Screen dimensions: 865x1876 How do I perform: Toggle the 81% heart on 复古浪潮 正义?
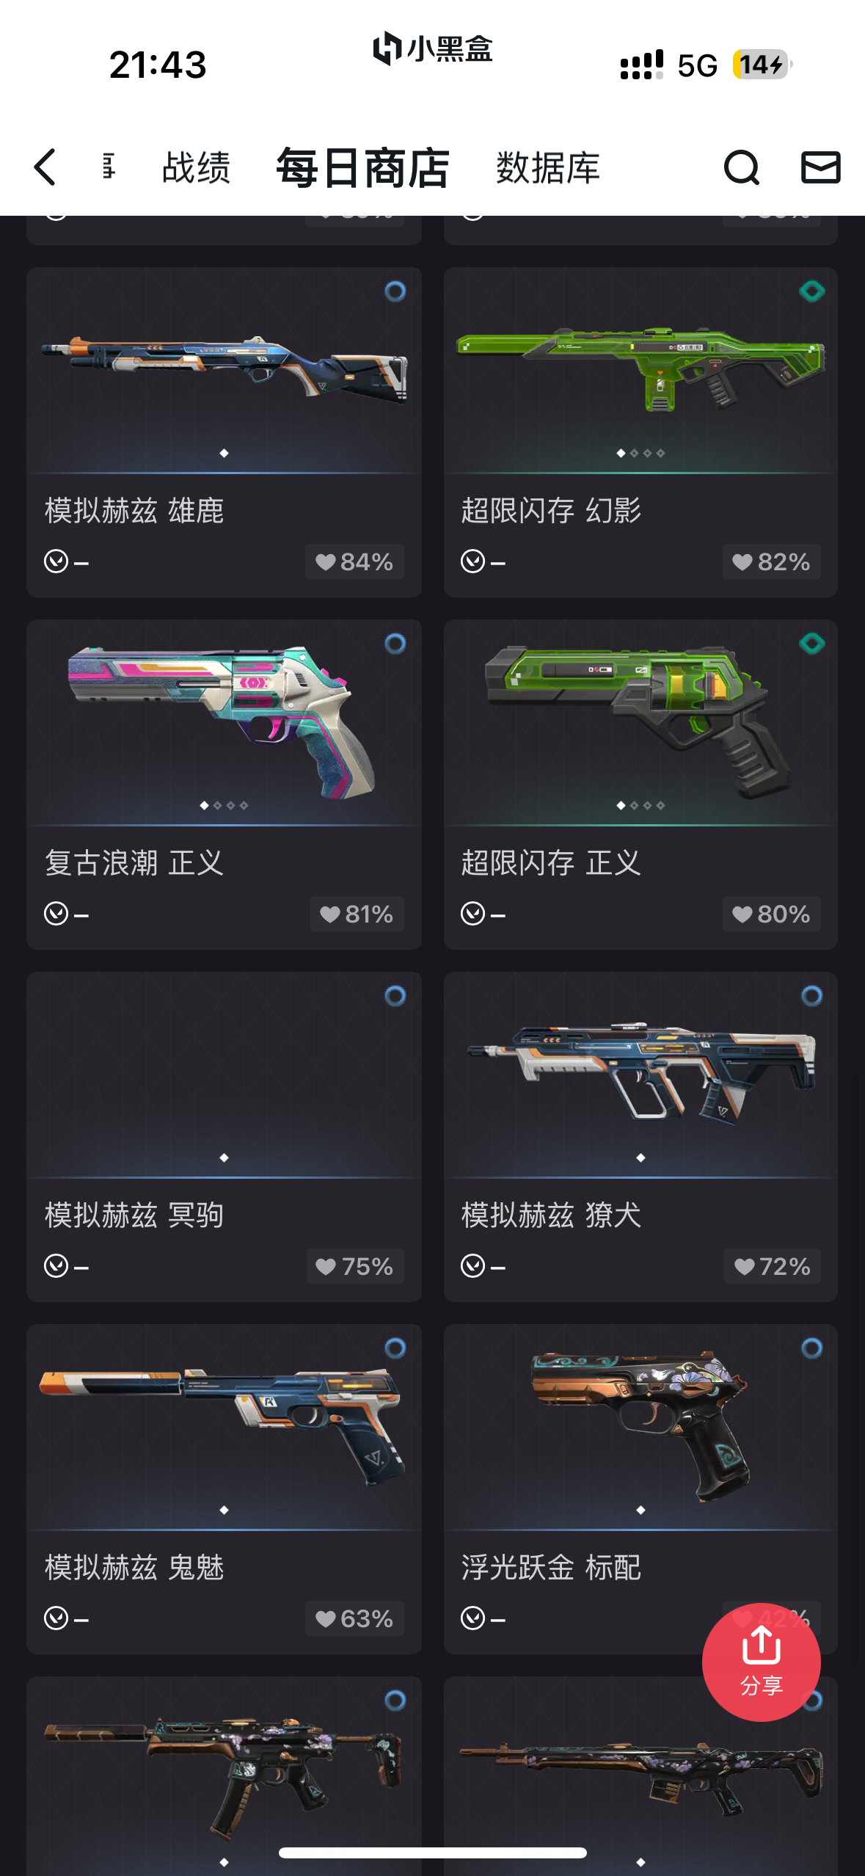(357, 914)
